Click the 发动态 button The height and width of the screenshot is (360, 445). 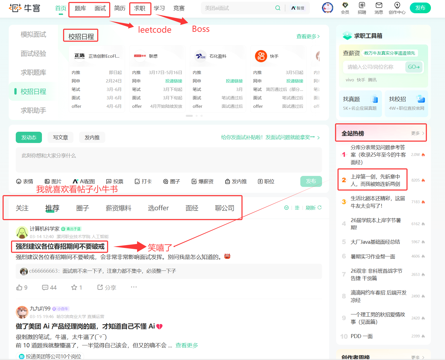[29, 137]
